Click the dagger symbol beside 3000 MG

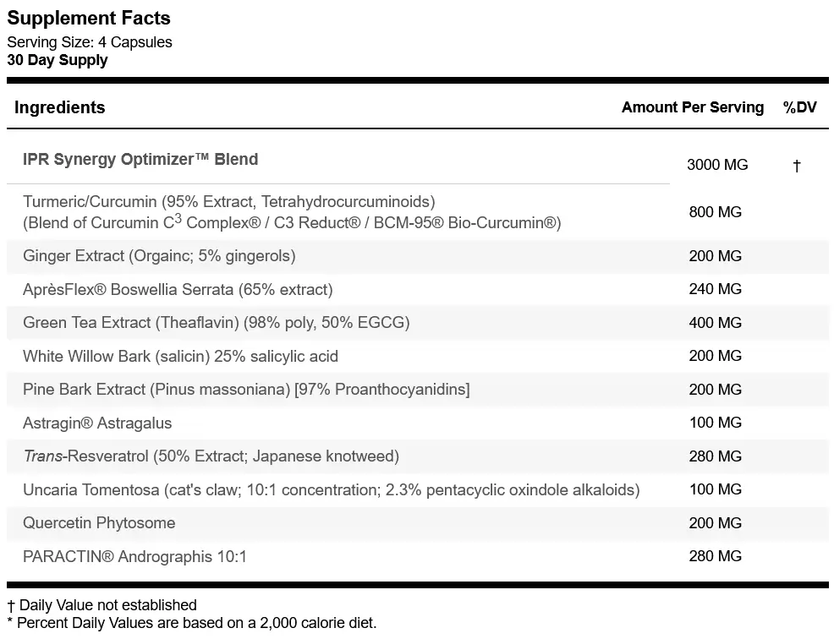[x=796, y=166]
